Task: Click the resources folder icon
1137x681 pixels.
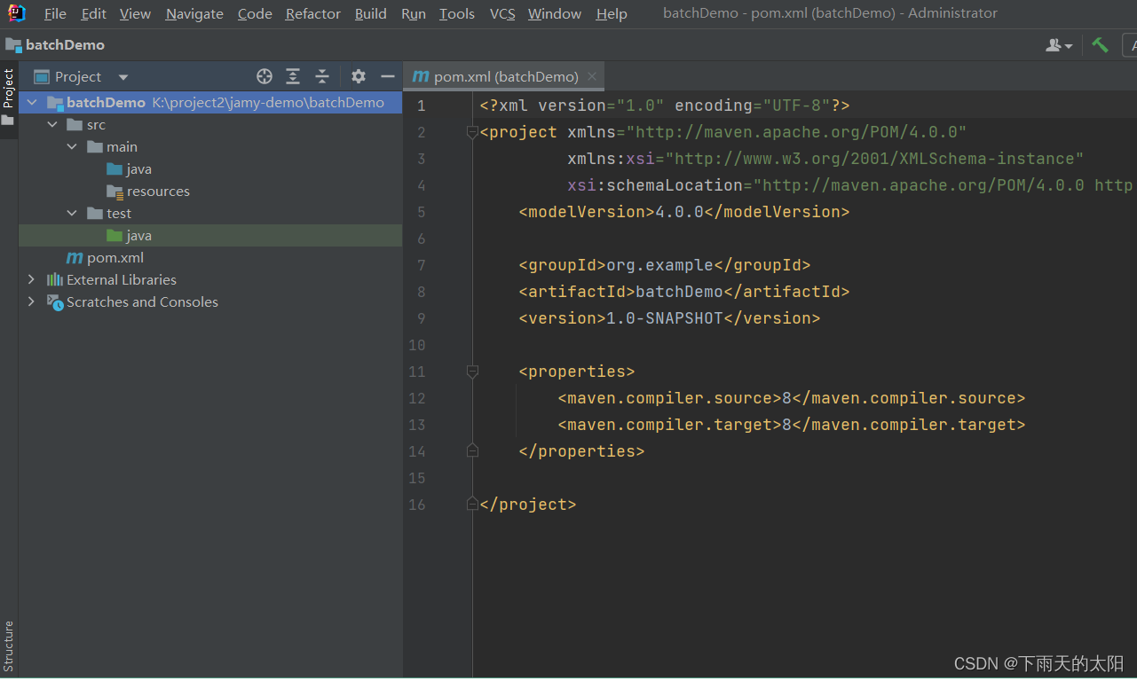Action: point(114,192)
